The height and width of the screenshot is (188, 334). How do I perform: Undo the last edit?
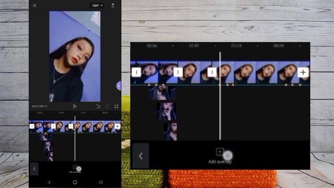pyautogui.click(x=98, y=106)
